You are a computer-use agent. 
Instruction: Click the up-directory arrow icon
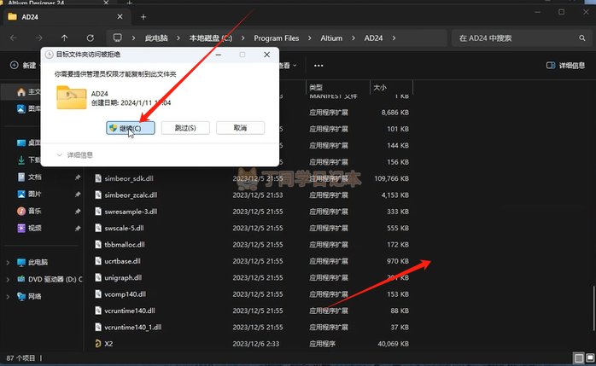point(65,38)
